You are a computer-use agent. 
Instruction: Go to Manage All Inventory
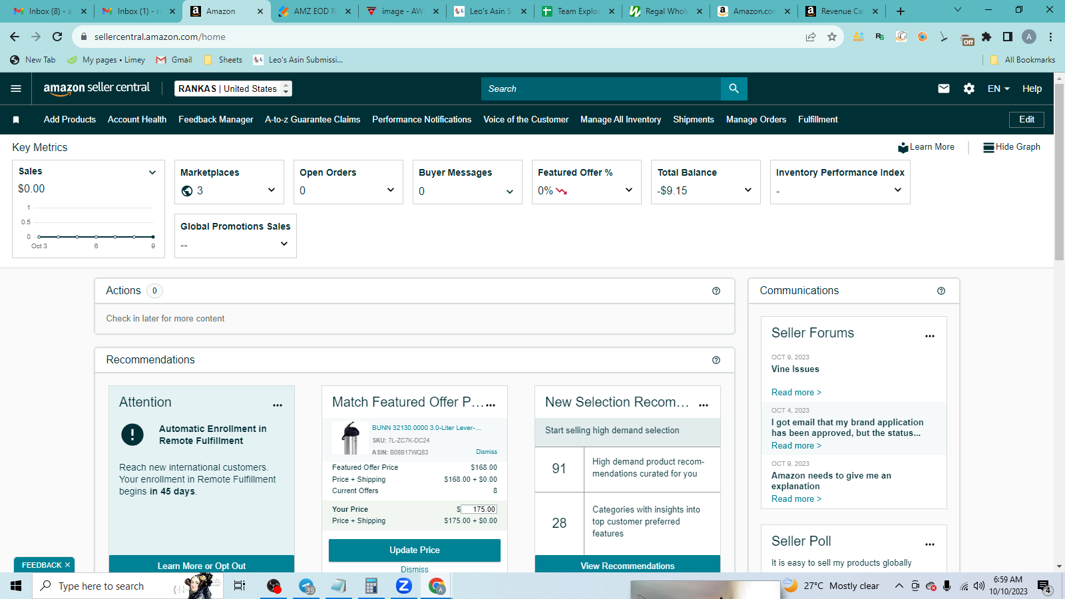click(x=621, y=120)
